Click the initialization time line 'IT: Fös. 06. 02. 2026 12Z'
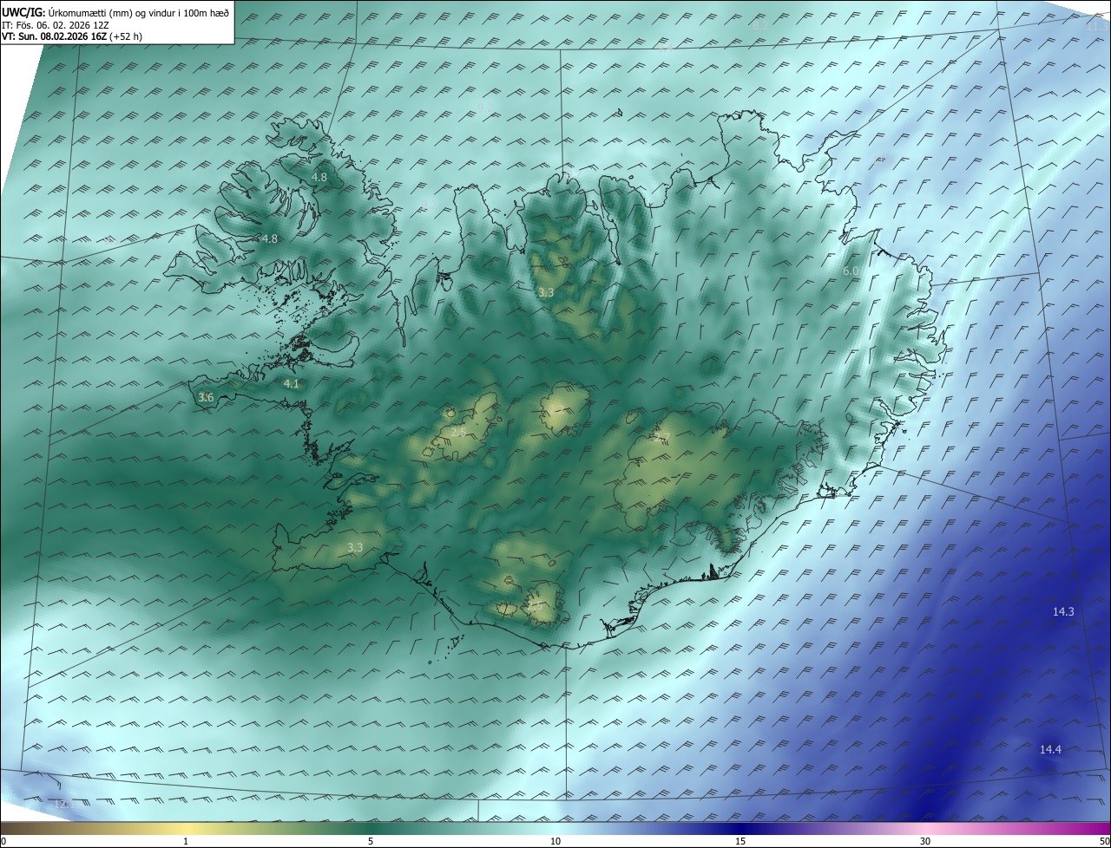This screenshot has width=1111, height=848. coord(55,25)
